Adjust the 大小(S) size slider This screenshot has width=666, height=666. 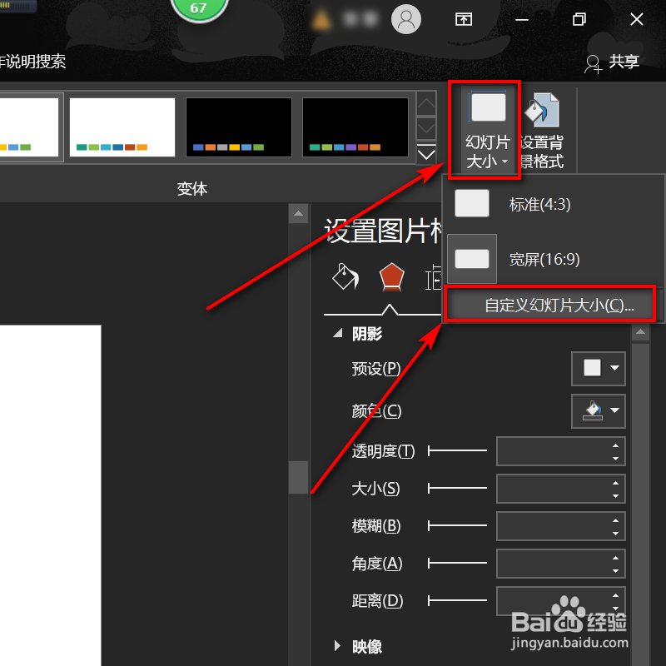point(457,488)
